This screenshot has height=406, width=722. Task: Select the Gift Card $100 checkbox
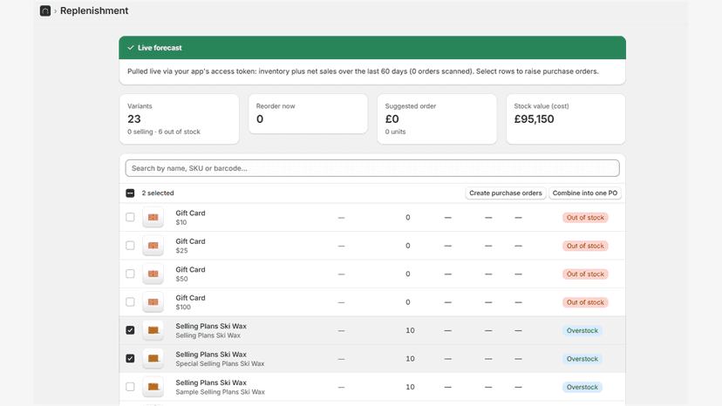point(130,302)
